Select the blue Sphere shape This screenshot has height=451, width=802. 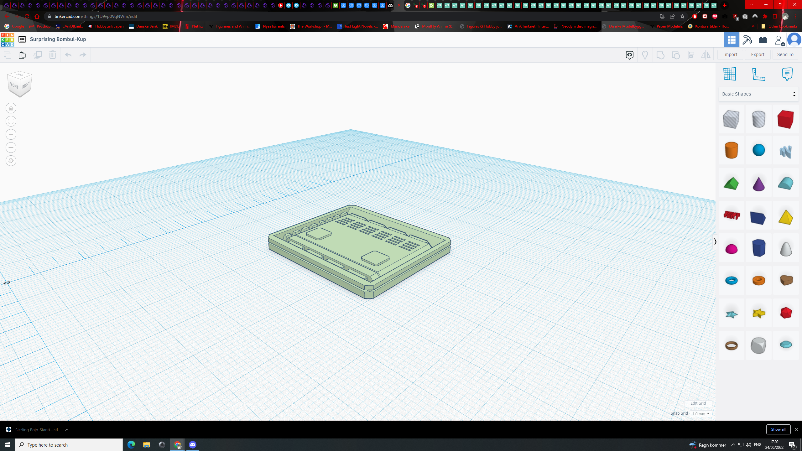(758, 150)
